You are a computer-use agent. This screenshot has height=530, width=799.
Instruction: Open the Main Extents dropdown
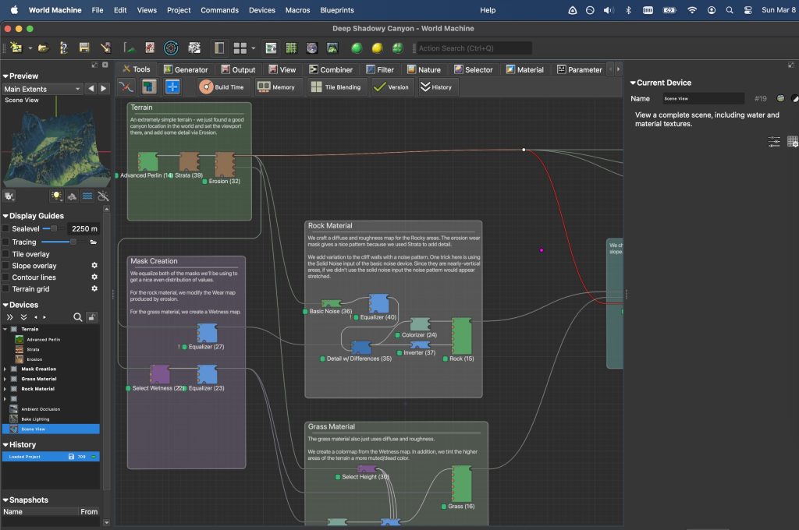[42, 89]
